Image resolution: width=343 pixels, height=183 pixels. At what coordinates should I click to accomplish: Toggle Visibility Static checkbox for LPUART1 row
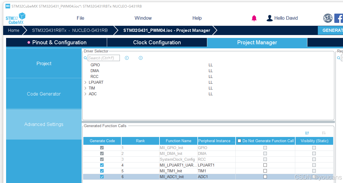point(314,165)
